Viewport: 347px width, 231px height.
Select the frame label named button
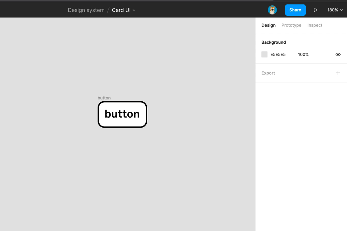pyautogui.click(x=104, y=98)
